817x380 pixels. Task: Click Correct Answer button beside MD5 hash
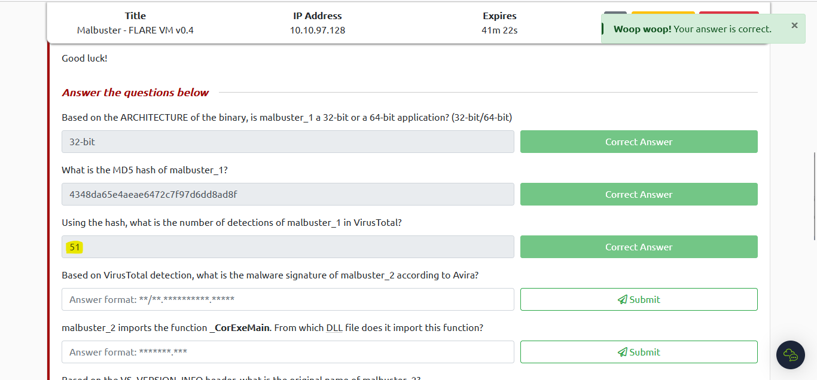coord(639,194)
